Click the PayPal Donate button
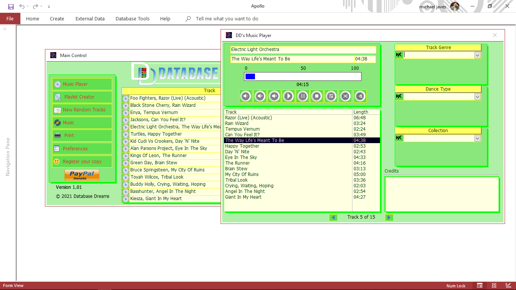Image resolution: width=516 pixels, height=290 pixels. pyautogui.click(x=82, y=175)
